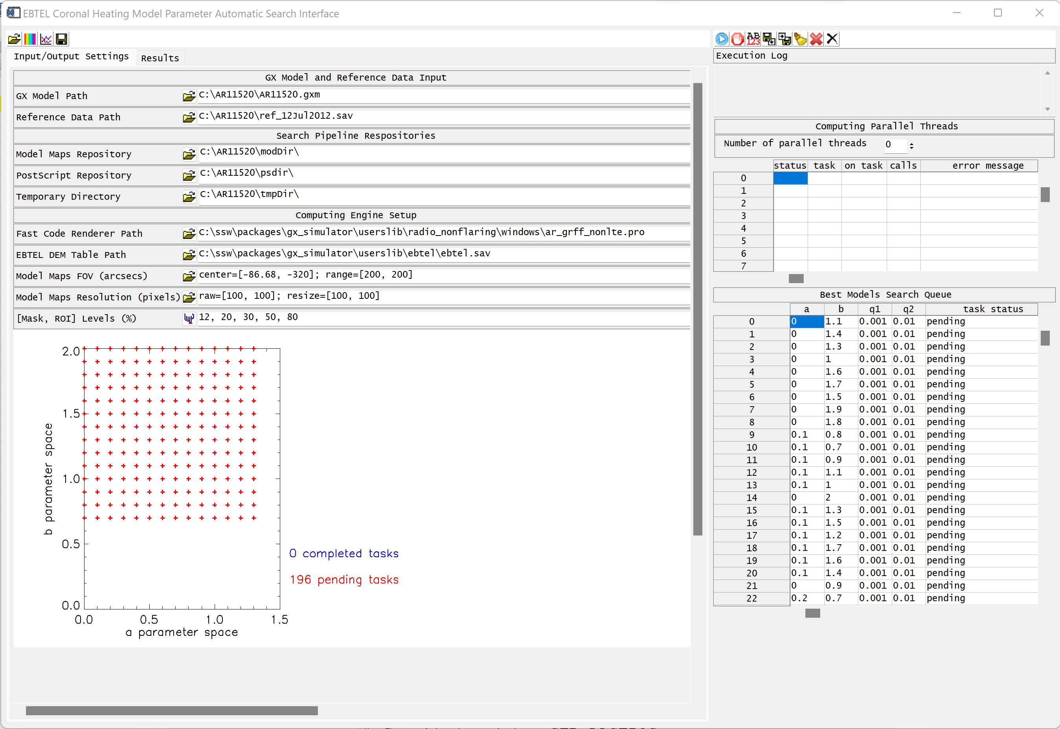Click the threads table vertical scrollbar thumb

(1045, 195)
